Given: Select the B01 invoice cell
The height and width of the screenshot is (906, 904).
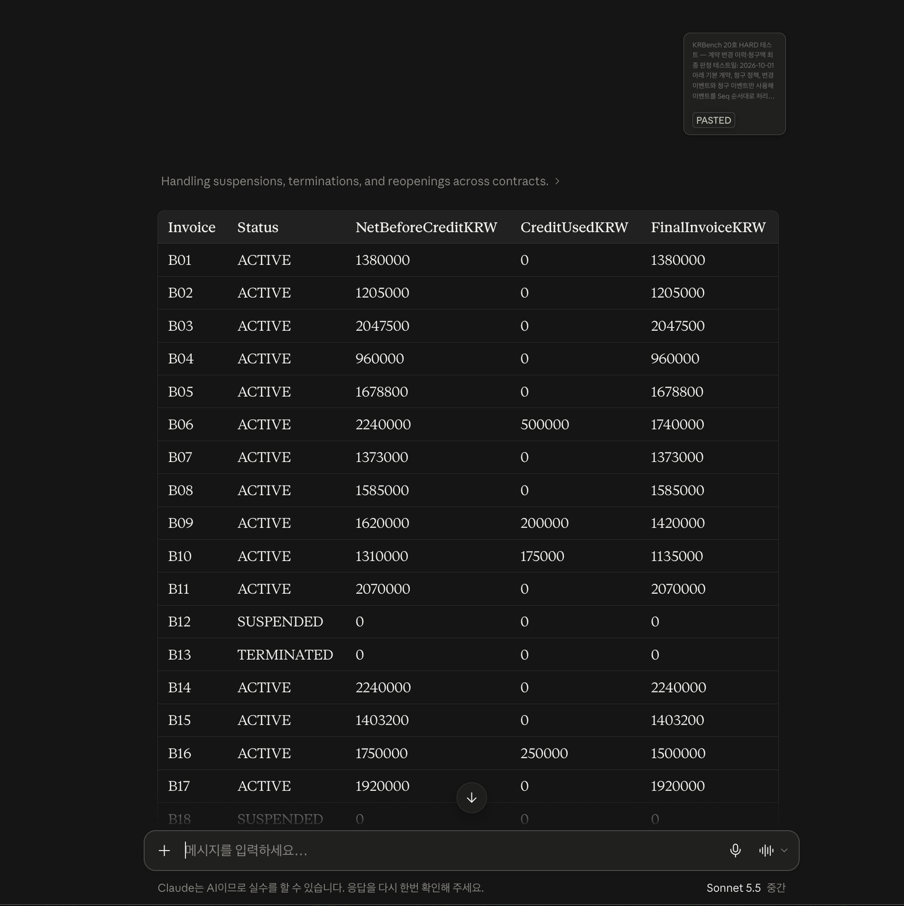Looking at the screenshot, I should click(180, 260).
